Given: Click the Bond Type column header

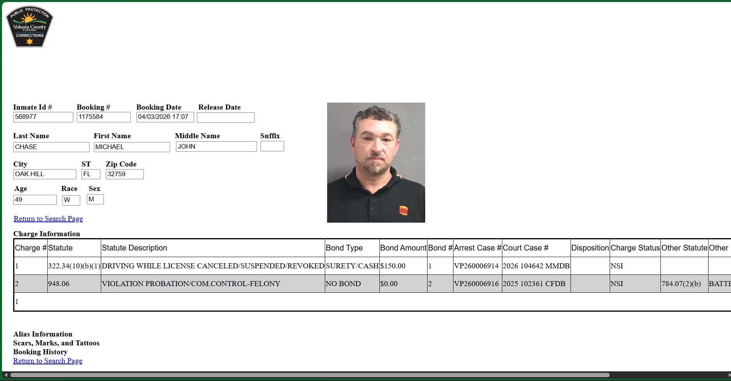Looking at the screenshot, I should 352,248.
